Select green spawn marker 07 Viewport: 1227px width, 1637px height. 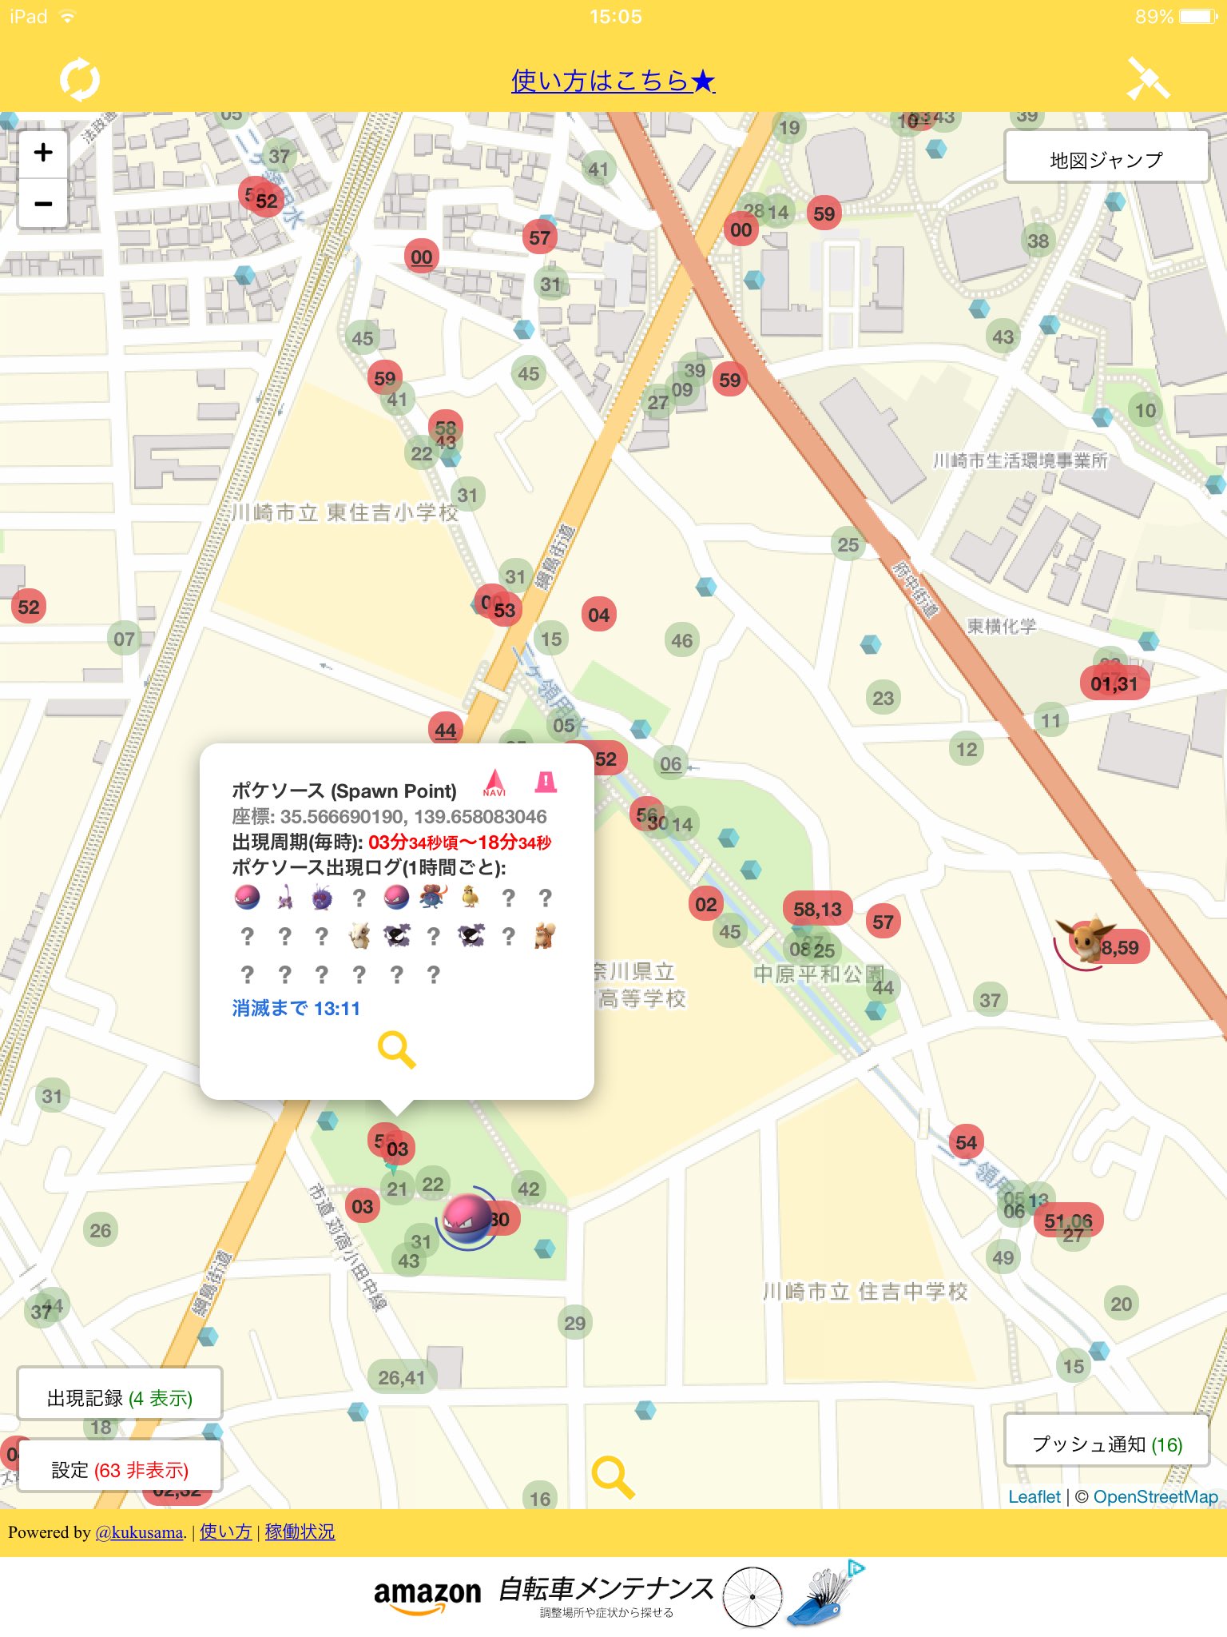(124, 639)
